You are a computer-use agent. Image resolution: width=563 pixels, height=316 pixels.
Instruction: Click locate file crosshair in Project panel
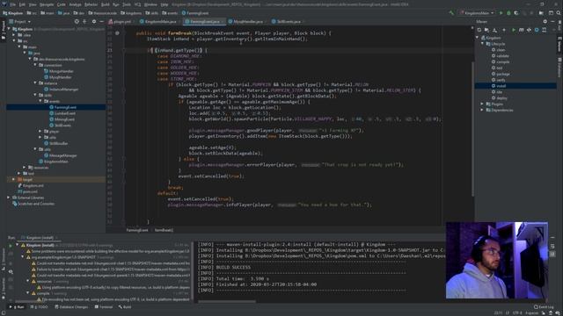tap(77, 21)
